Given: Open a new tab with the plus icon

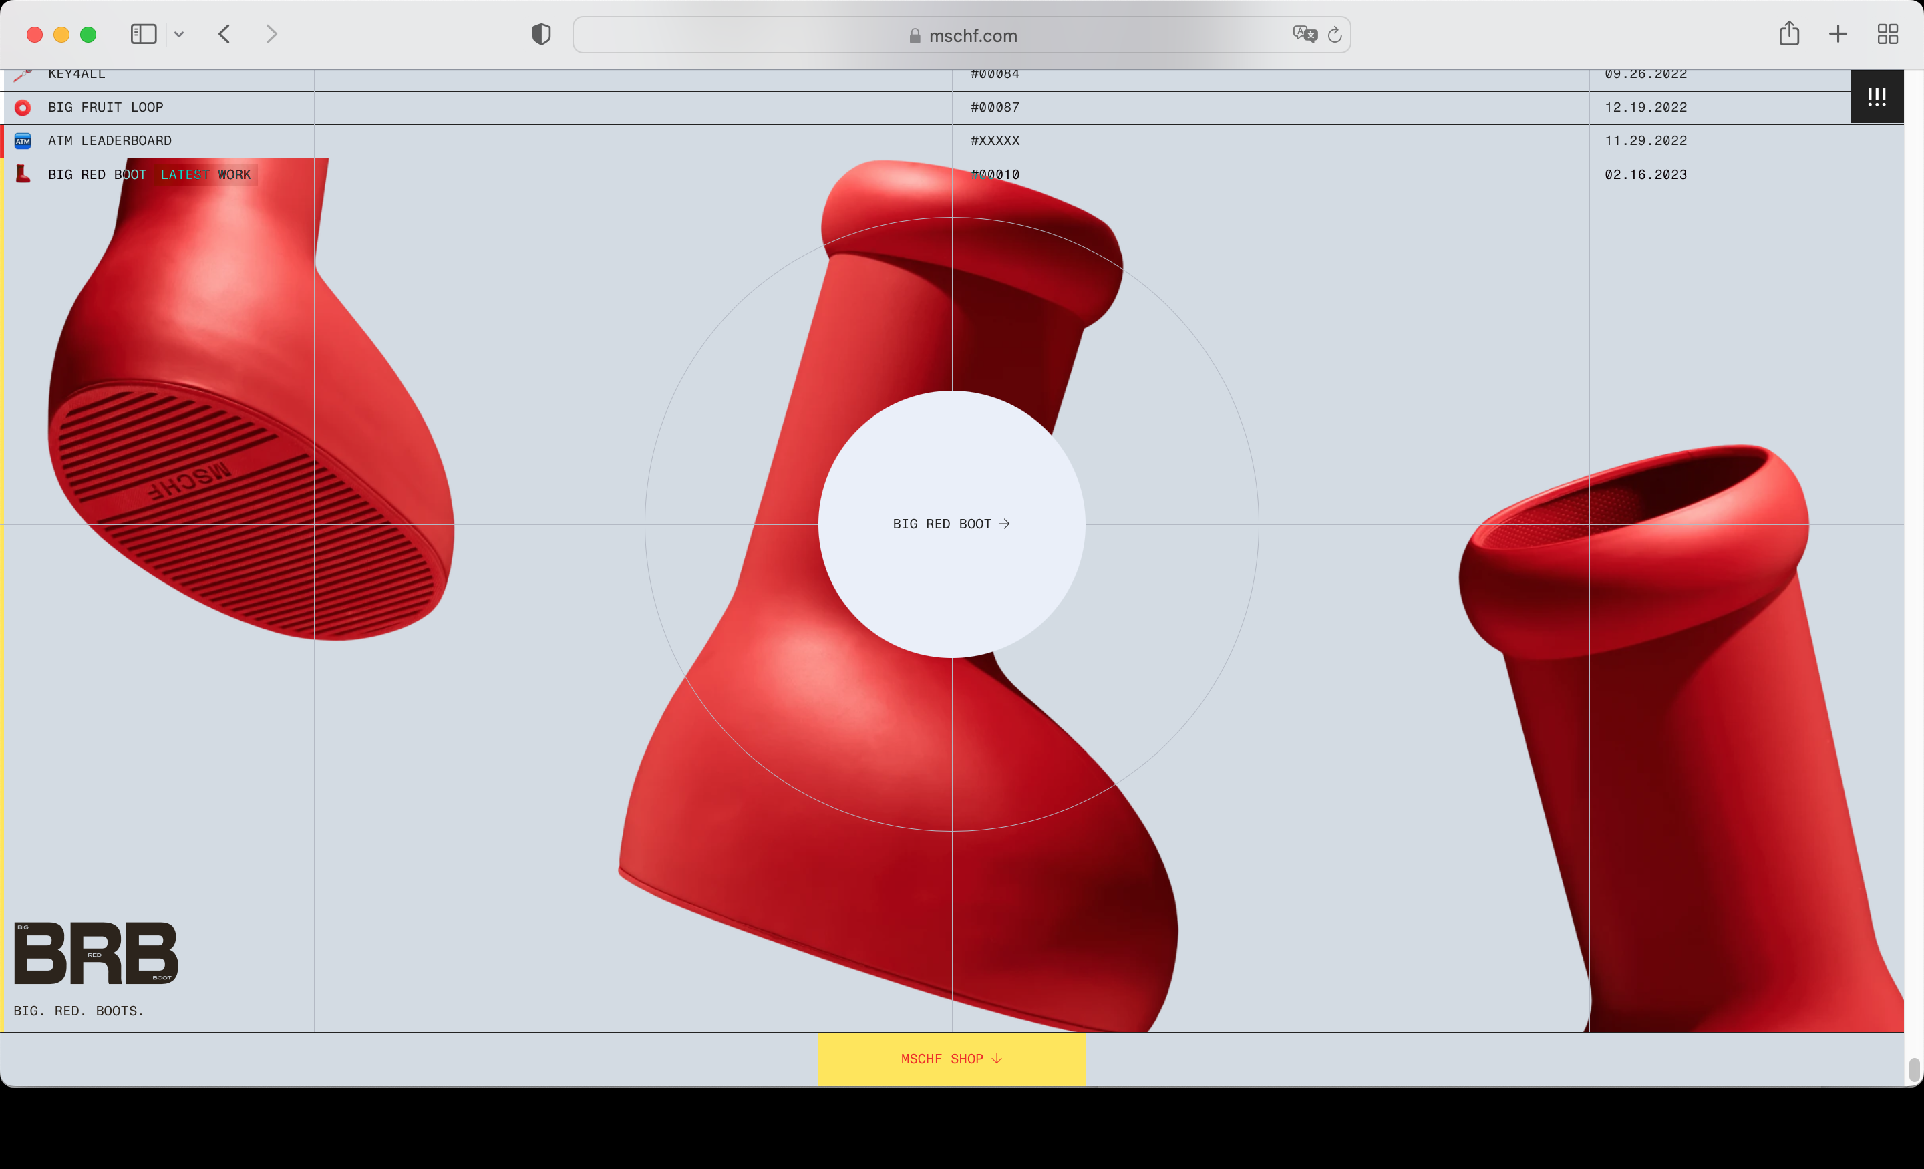Looking at the screenshot, I should tap(1838, 34).
